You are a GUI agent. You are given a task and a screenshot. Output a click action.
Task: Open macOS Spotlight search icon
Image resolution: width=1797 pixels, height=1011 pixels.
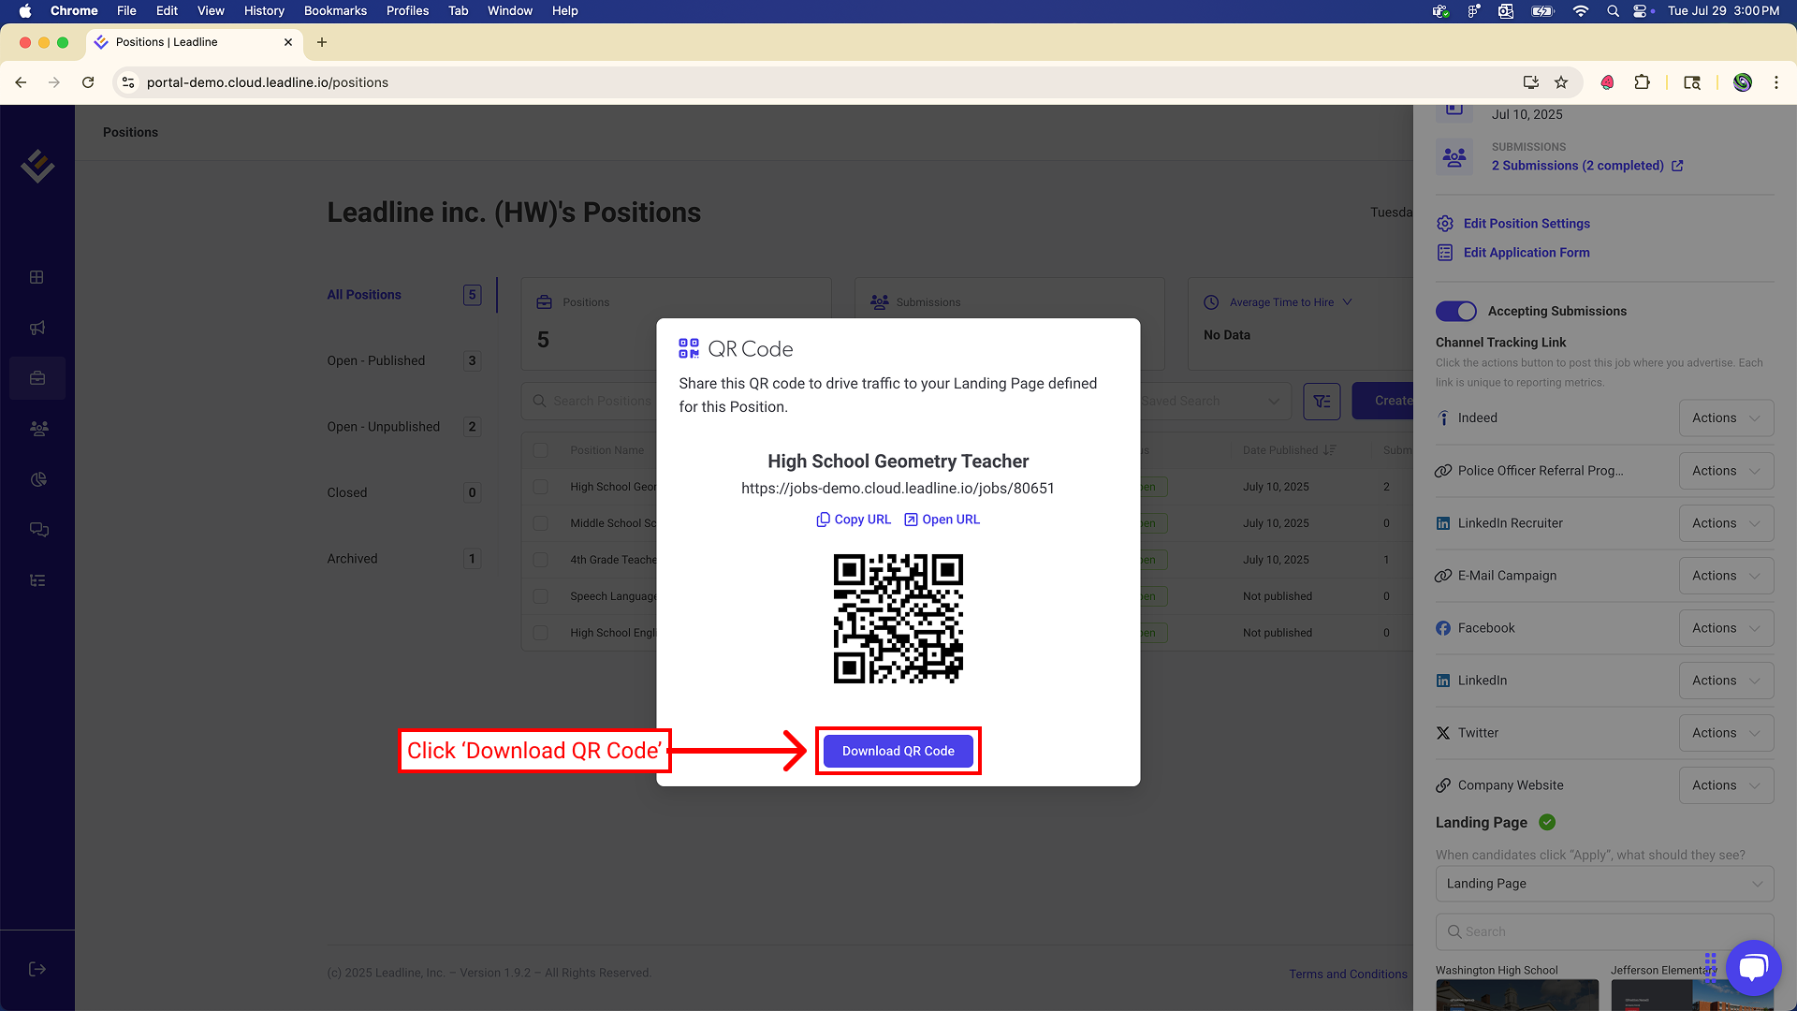(1613, 11)
